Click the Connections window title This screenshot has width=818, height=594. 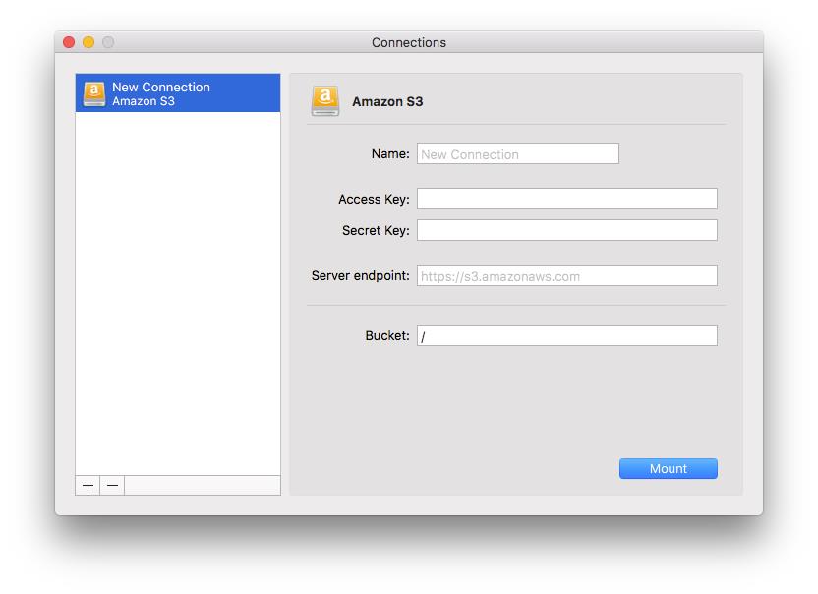pos(409,43)
